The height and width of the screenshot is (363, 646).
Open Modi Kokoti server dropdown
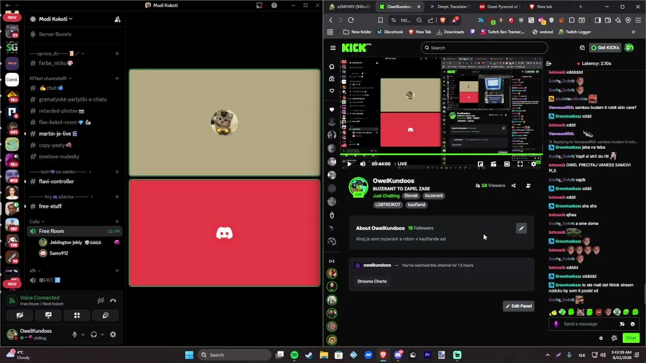(x=56, y=19)
